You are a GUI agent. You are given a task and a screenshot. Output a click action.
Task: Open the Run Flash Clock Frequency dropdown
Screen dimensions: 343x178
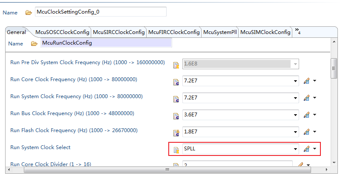point(295,132)
